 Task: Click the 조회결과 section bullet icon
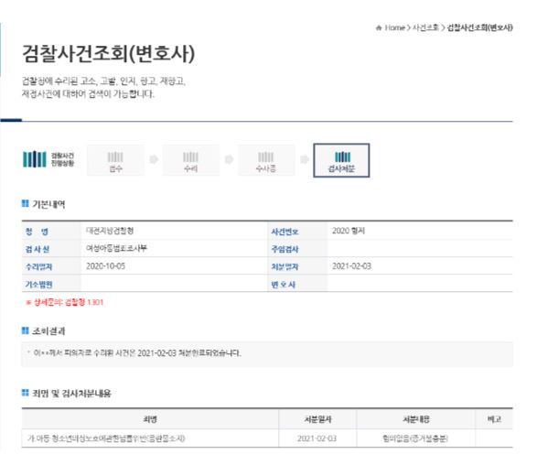[25, 330]
